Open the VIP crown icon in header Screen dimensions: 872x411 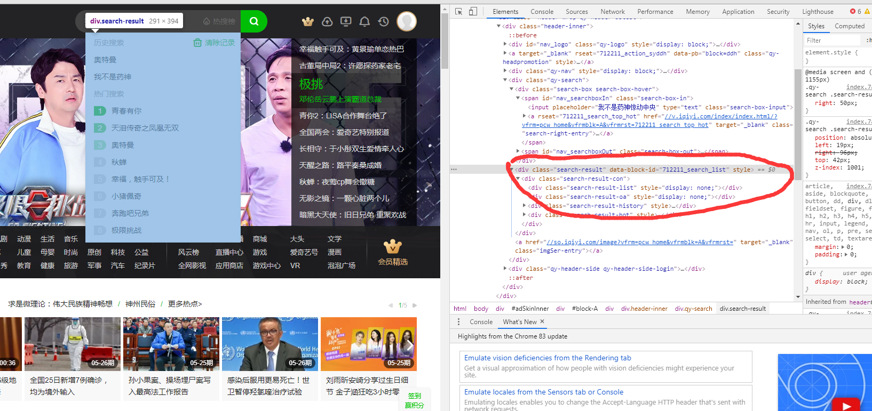point(308,21)
